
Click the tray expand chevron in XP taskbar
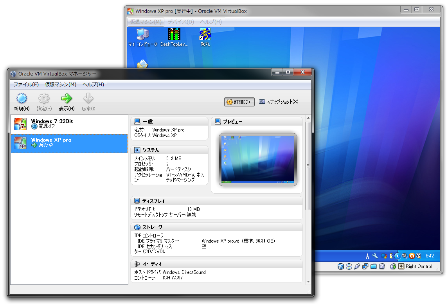coord(398,256)
